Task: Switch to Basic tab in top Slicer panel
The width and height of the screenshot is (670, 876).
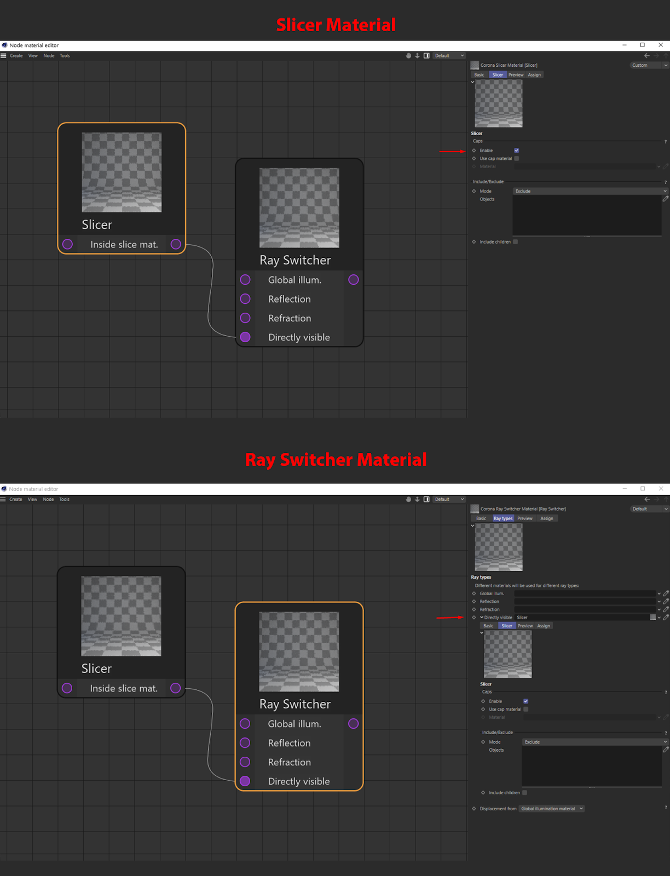Action: tap(479, 75)
